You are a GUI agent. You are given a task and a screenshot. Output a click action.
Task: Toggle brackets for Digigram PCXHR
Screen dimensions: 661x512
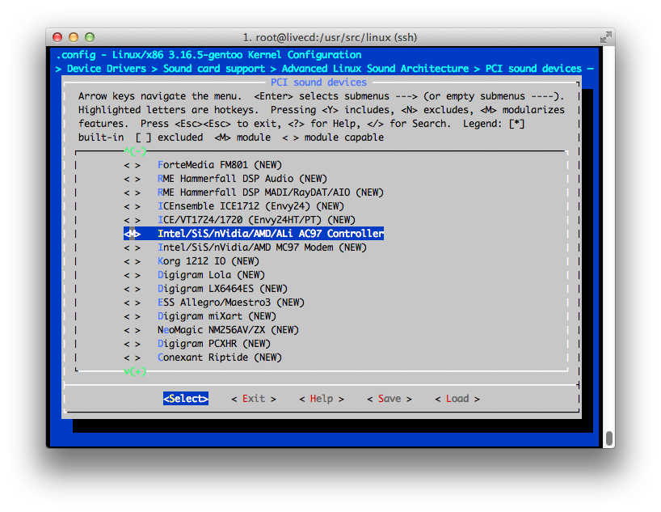click(132, 344)
